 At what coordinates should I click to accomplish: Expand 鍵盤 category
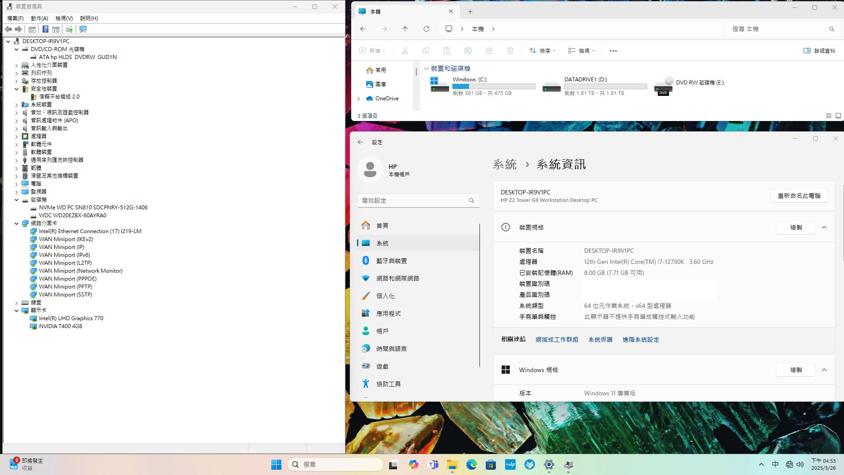[17, 303]
